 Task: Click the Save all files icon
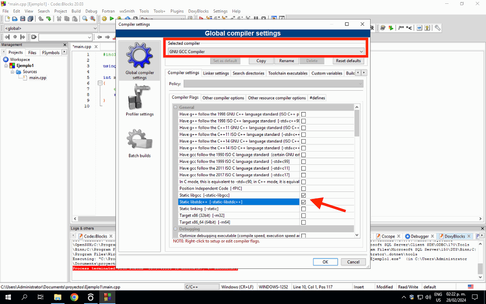(x=30, y=19)
